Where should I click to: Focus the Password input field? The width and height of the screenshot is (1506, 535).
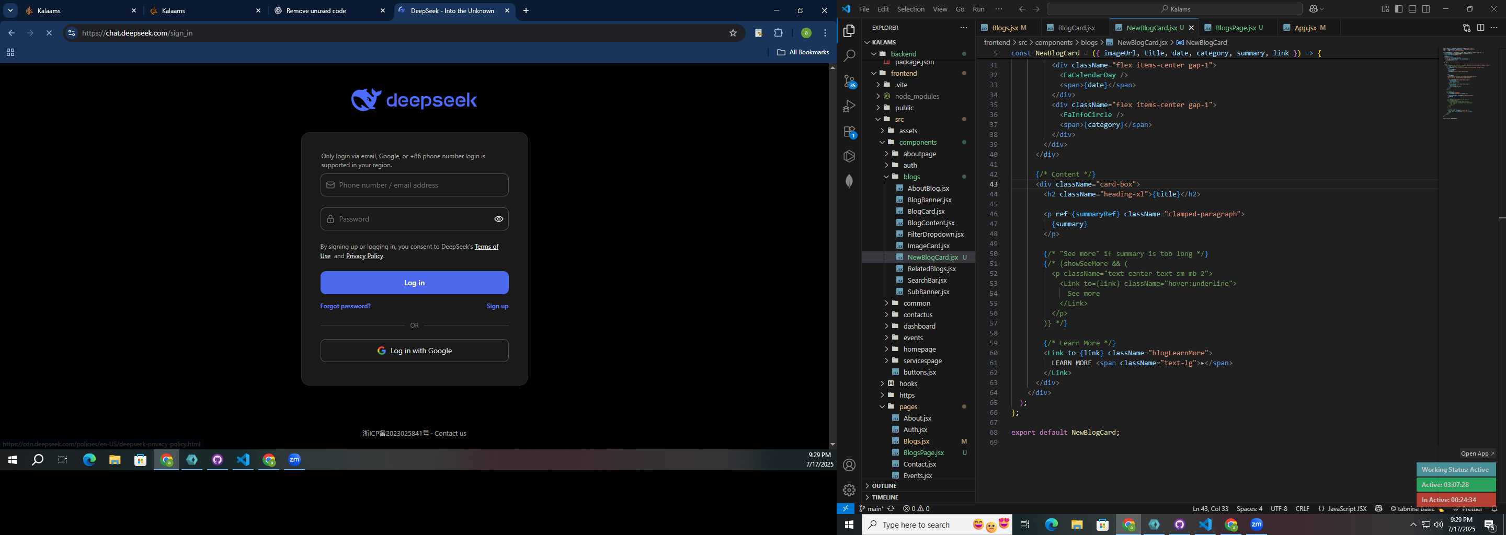415,219
